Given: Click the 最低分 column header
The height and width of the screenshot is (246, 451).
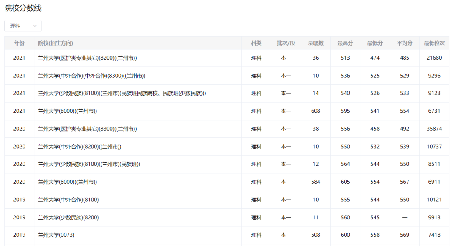Looking at the screenshot, I should coord(375,43).
